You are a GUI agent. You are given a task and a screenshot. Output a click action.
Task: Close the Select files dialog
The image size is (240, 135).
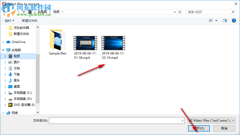coord(236,4)
